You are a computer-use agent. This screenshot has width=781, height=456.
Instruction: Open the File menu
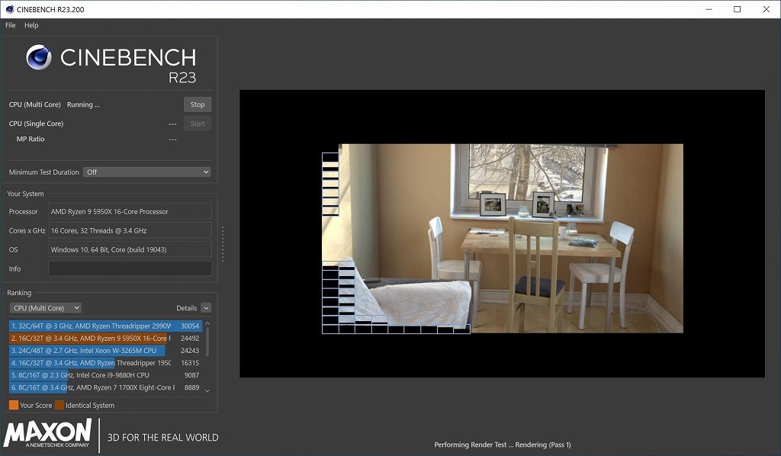[x=10, y=25]
